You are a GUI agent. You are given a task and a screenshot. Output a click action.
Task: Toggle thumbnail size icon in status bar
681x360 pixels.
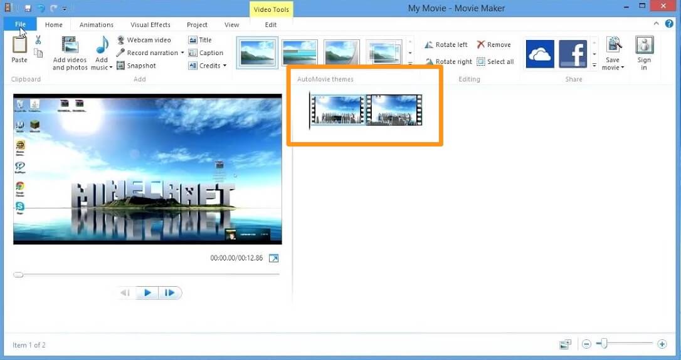[x=566, y=344]
